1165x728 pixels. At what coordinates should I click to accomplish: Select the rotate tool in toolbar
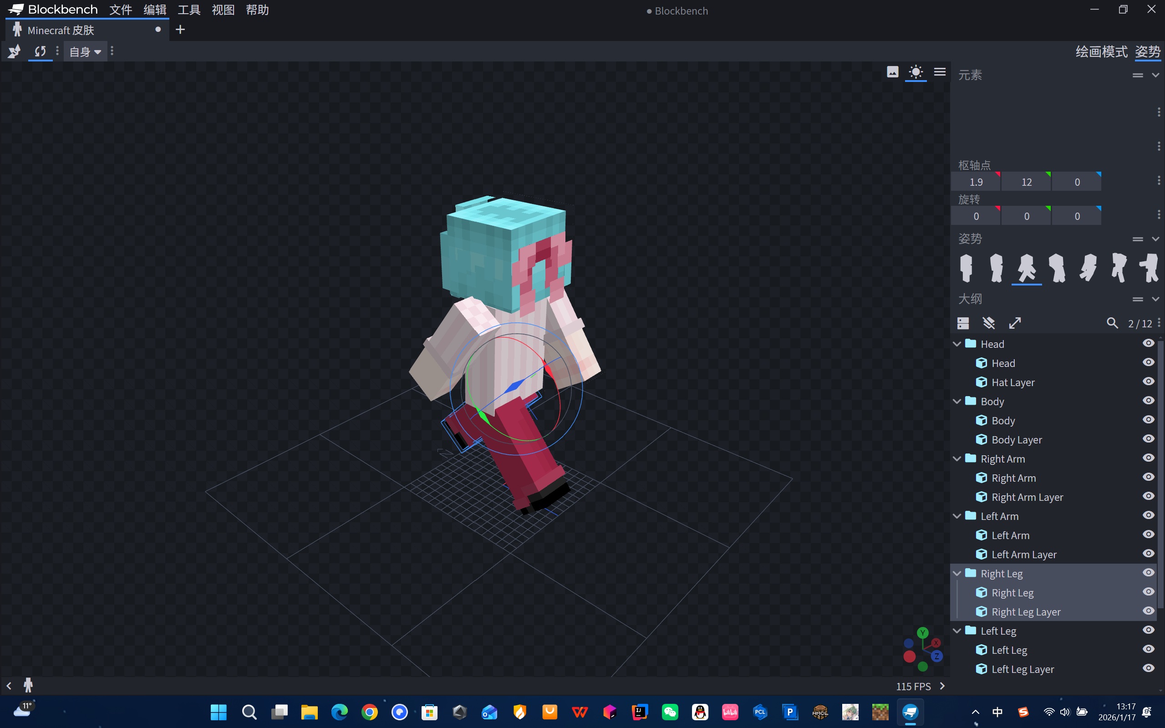[x=41, y=51]
